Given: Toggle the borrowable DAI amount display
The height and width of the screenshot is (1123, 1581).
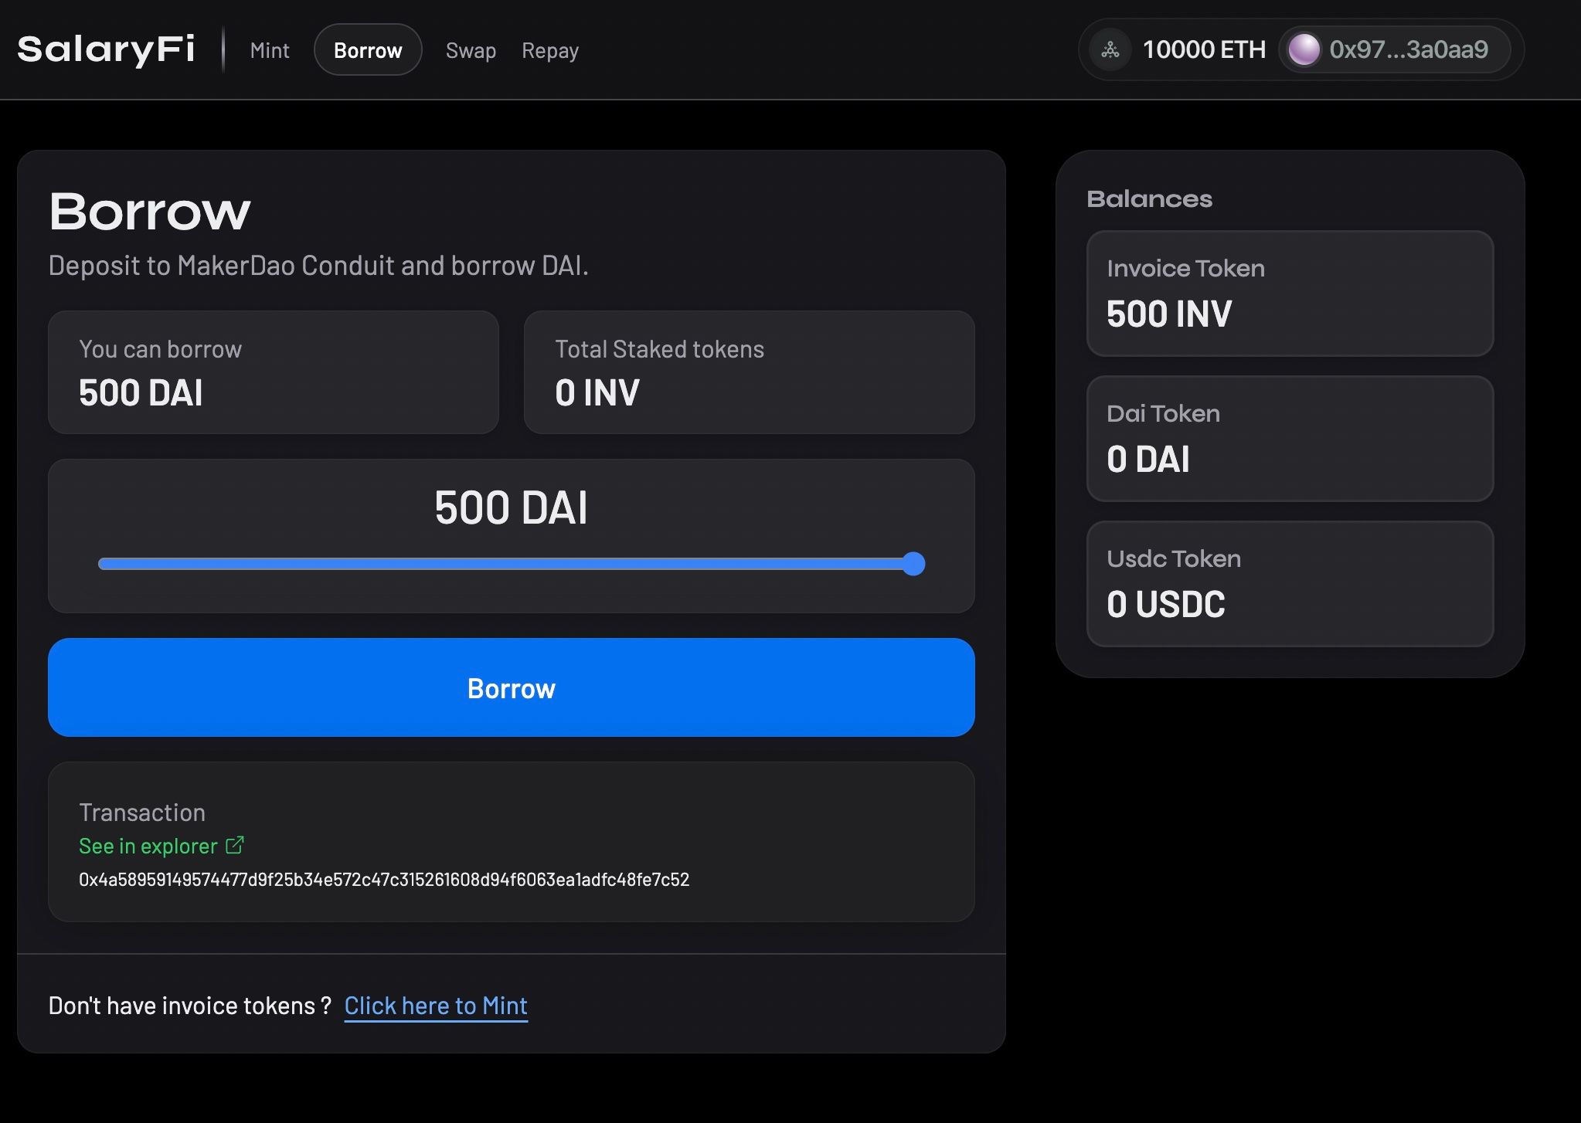Looking at the screenshot, I should (274, 372).
